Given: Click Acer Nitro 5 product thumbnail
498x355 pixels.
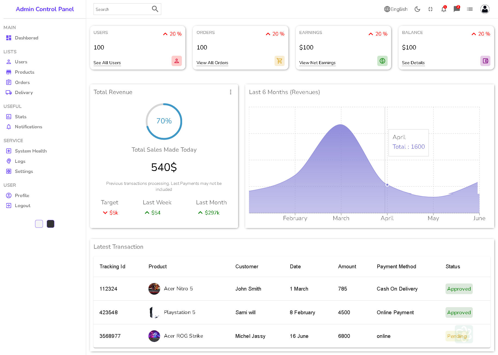Looking at the screenshot, I should click(x=154, y=289).
